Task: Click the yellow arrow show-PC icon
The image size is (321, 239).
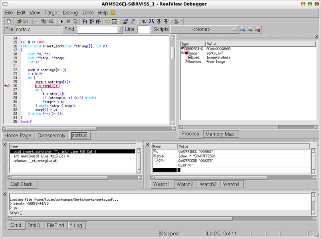Action: click(x=108, y=21)
